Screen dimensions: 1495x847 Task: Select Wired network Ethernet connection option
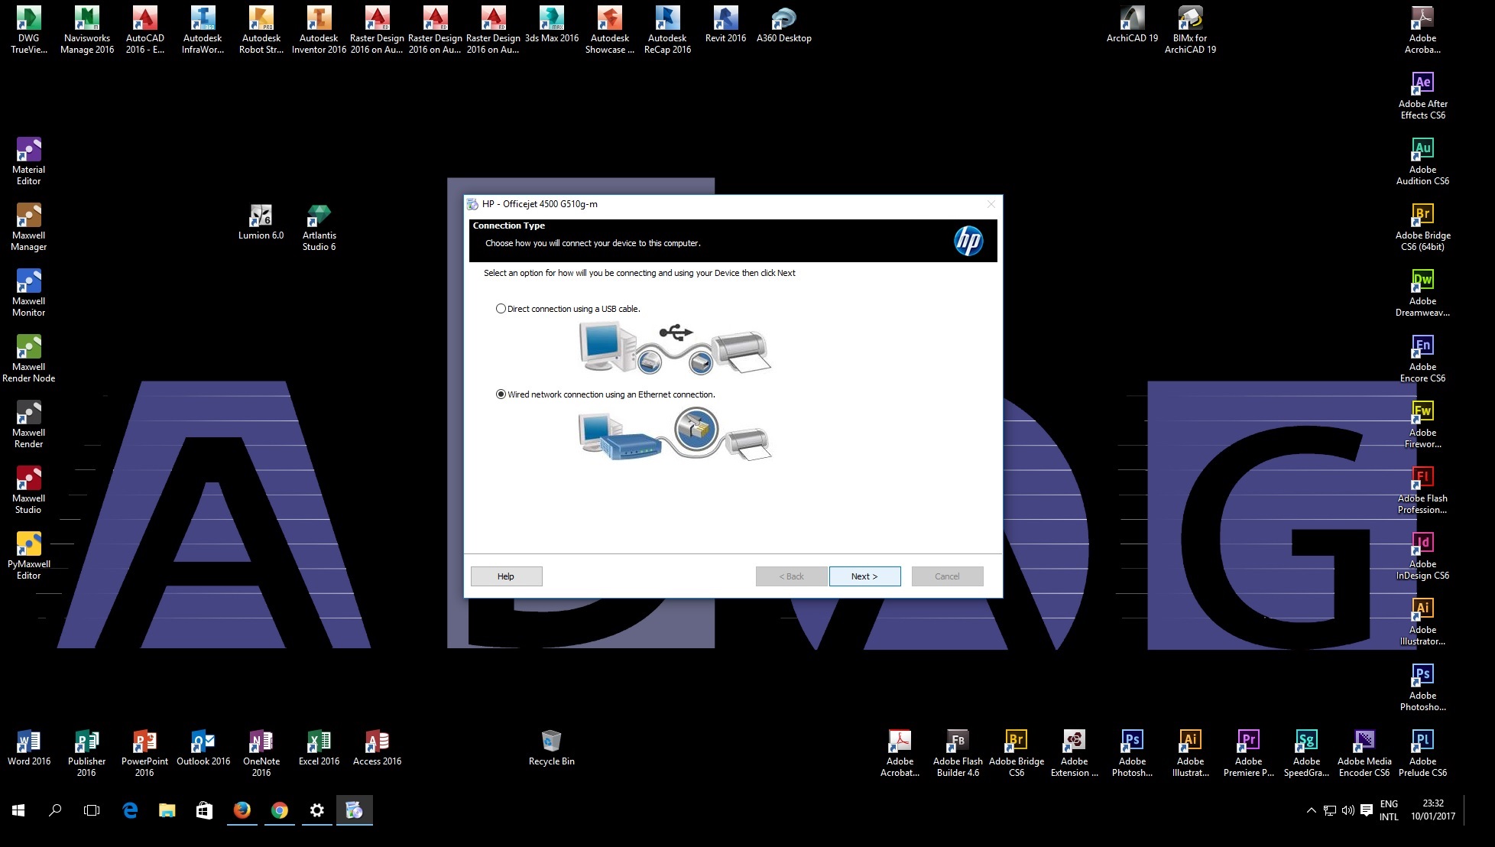[501, 394]
